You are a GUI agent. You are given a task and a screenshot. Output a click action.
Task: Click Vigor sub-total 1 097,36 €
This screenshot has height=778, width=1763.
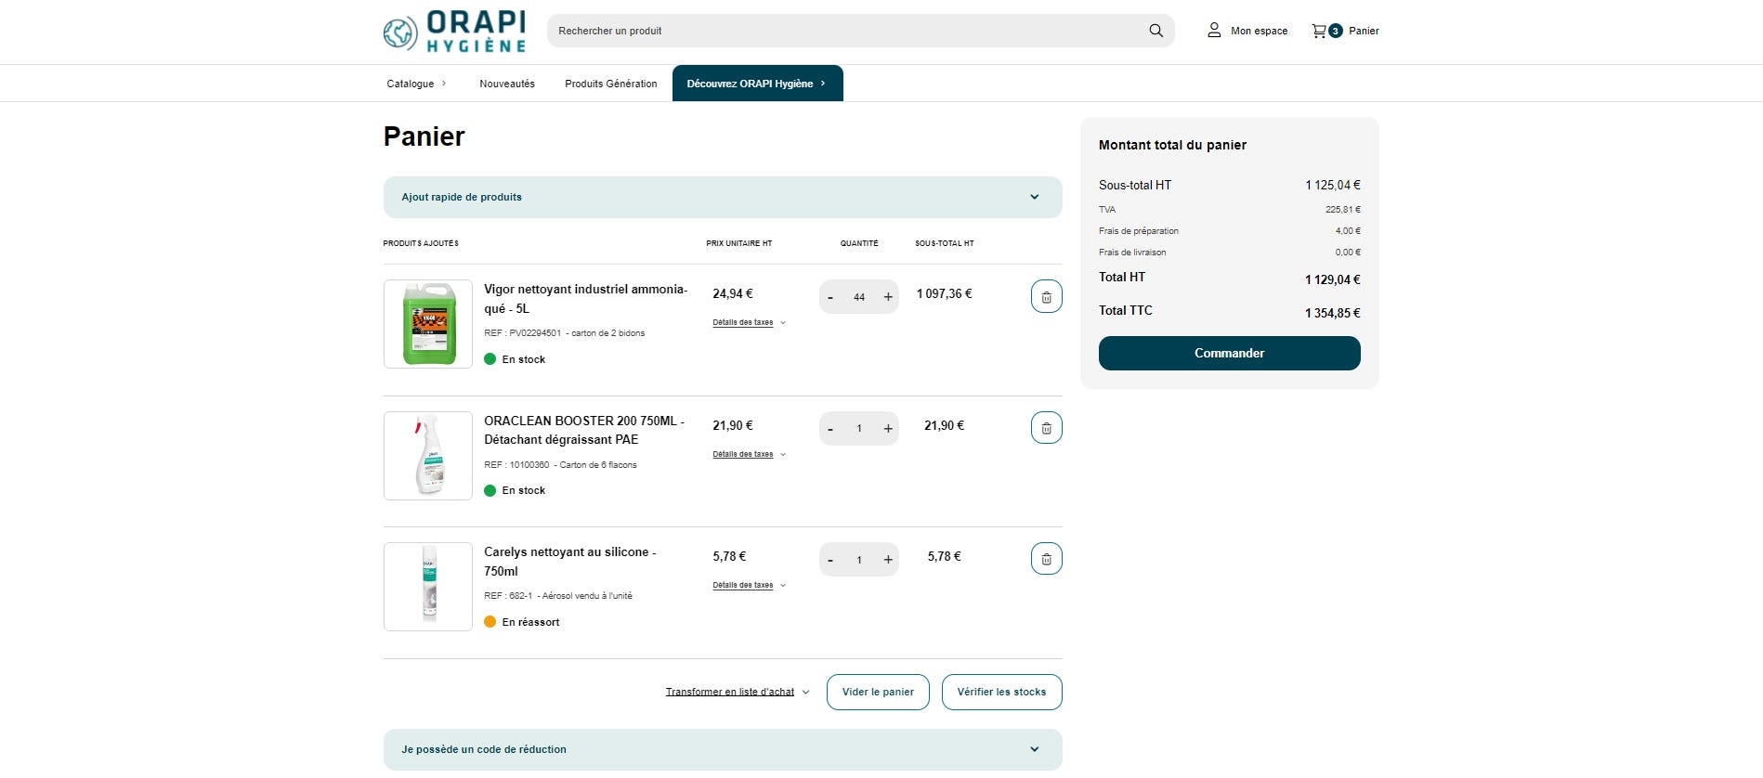click(x=944, y=293)
